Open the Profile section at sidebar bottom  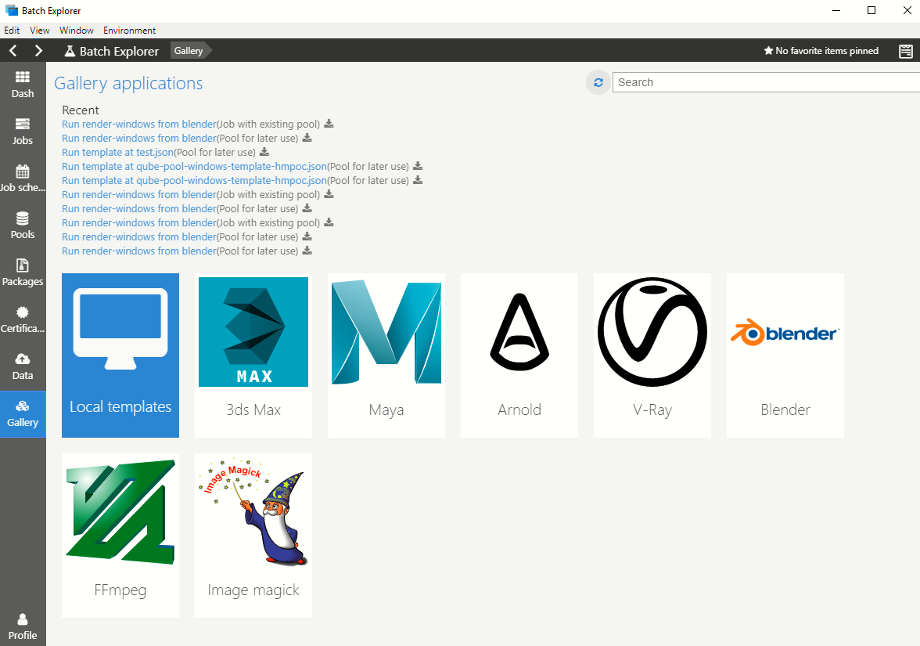click(x=22, y=626)
